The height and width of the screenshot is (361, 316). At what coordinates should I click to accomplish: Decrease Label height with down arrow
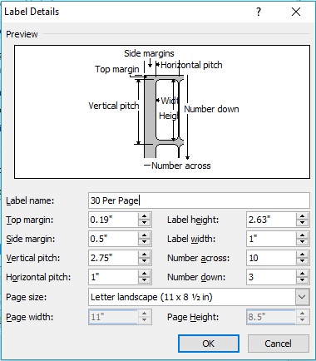303,223
